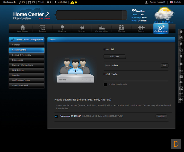Click the cloudy sun weather image
The width and height of the screenshot is (184, 152).
[x=164, y=14]
